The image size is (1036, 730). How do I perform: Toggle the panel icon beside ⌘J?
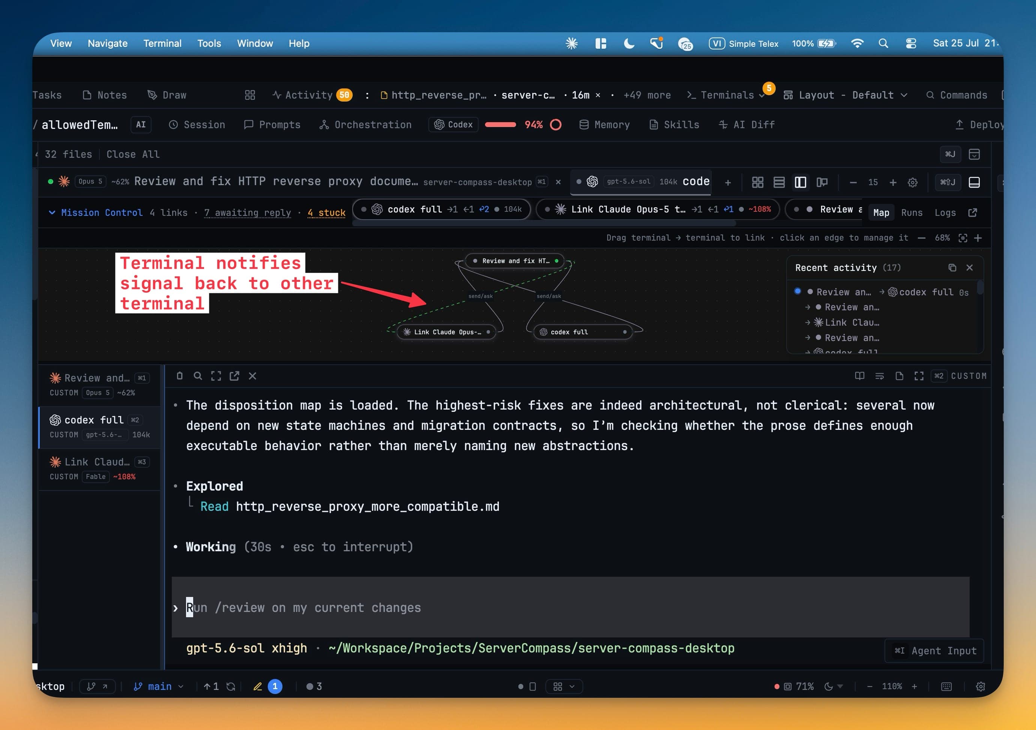pyautogui.click(x=974, y=154)
